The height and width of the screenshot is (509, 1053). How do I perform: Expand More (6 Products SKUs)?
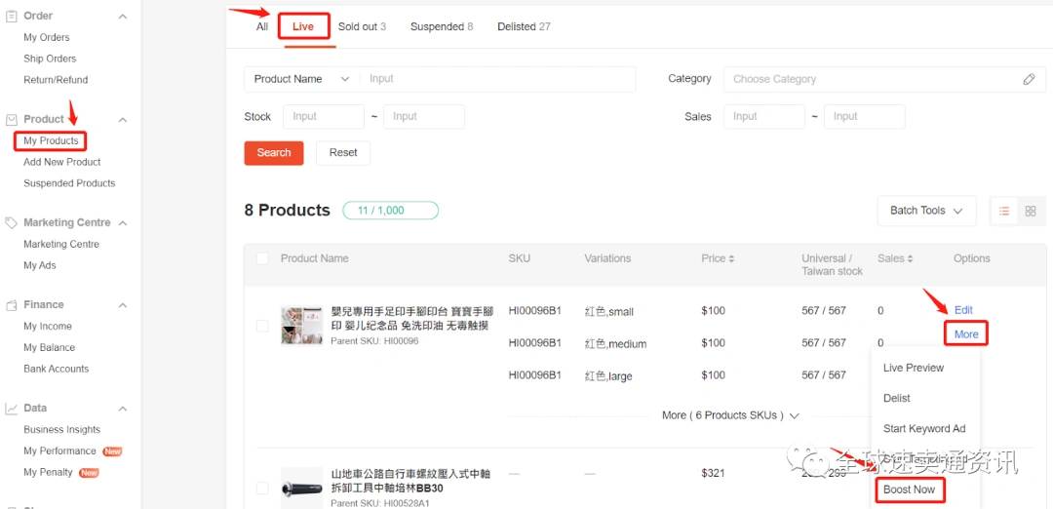730,415
